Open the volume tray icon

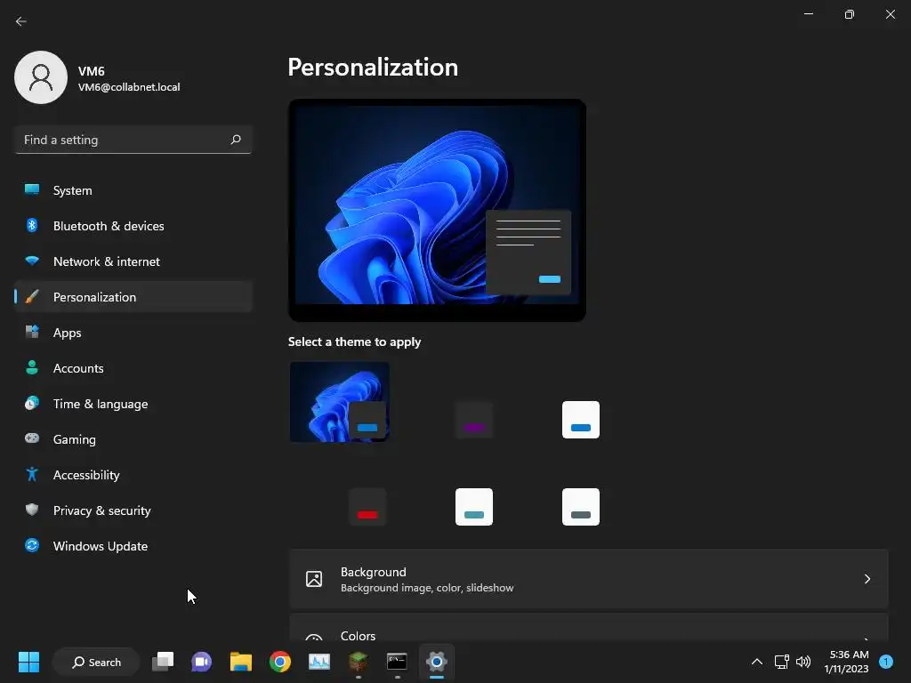pyautogui.click(x=803, y=662)
